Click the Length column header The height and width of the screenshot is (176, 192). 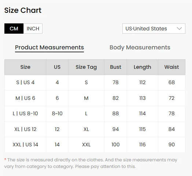click(143, 67)
